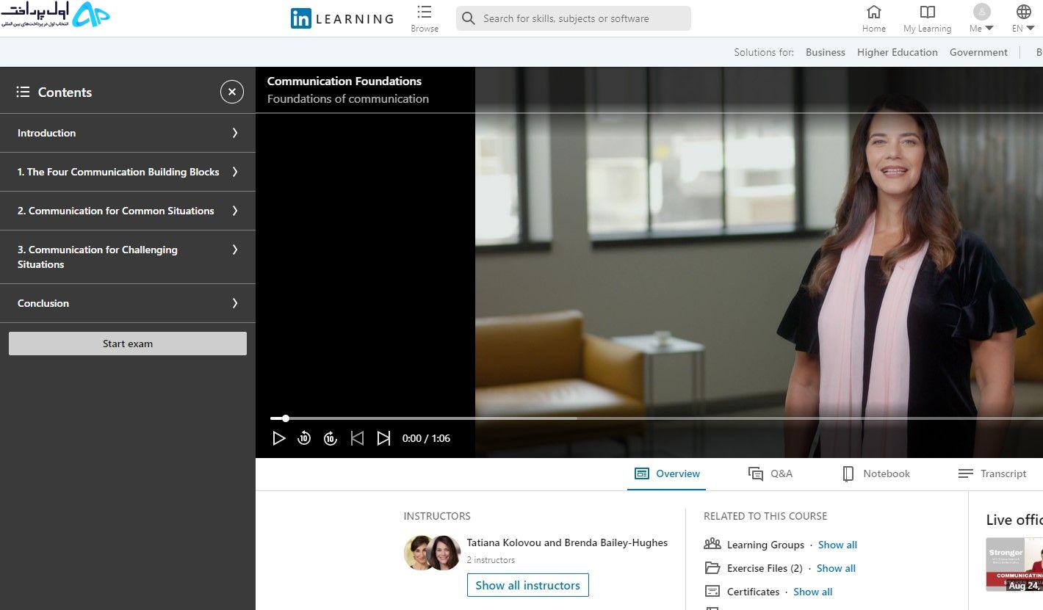Open the Browse menu icon
The height and width of the screenshot is (610, 1043).
pos(425,12)
